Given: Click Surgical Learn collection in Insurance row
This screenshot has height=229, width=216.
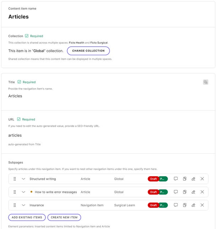Looking at the screenshot, I should click(x=124, y=205).
